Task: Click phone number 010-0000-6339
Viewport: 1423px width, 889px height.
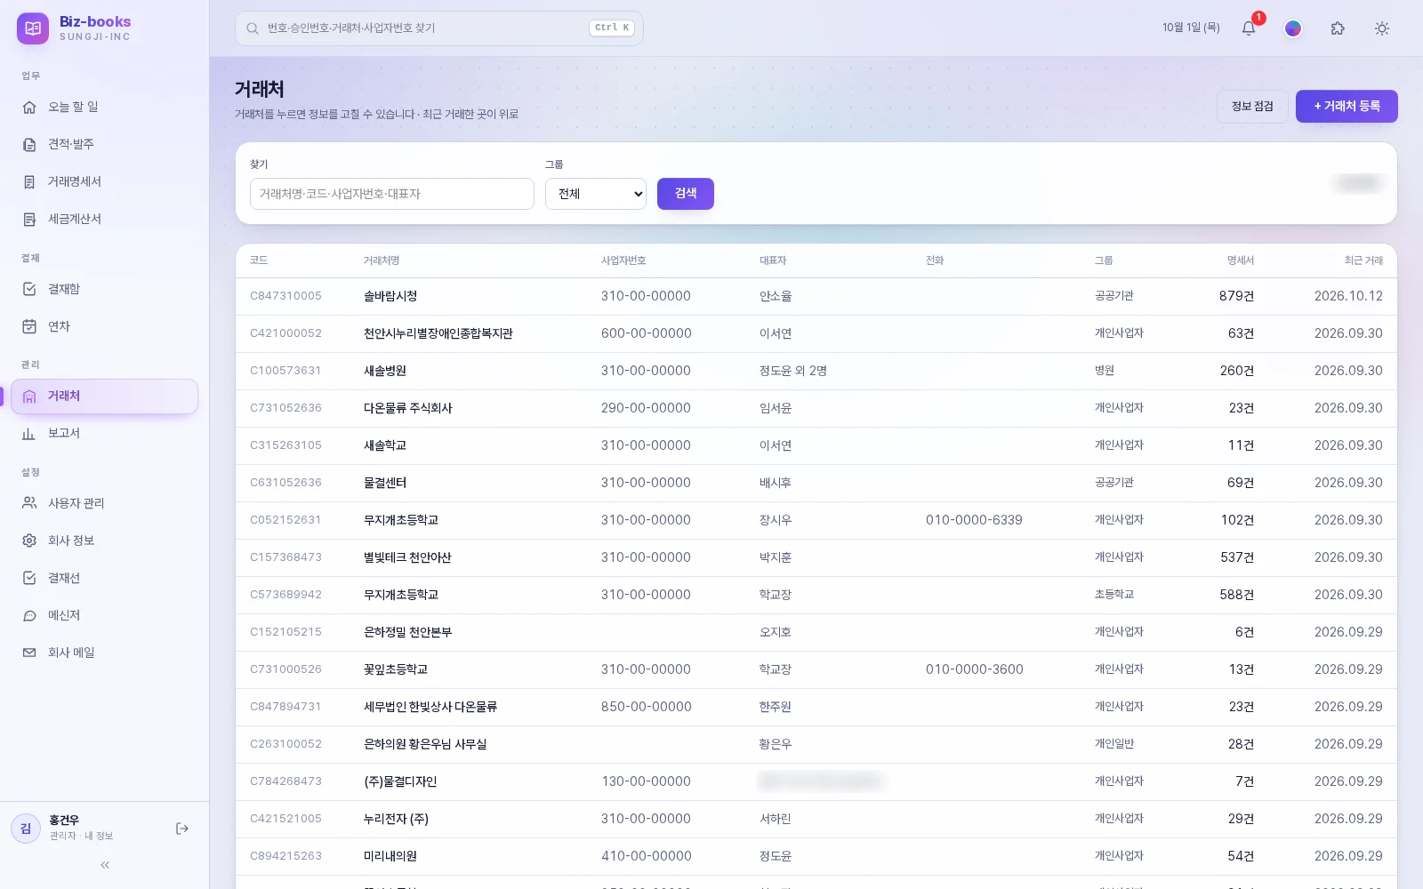Action: click(x=974, y=520)
